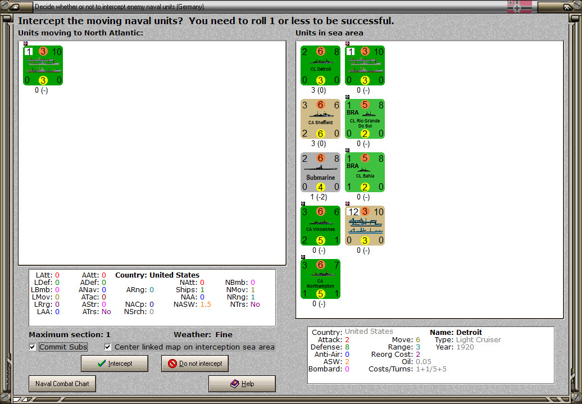Screen dimensions: 582x404
Task: Toggle the Commit Subs checkbox
Action: click(x=33, y=347)
